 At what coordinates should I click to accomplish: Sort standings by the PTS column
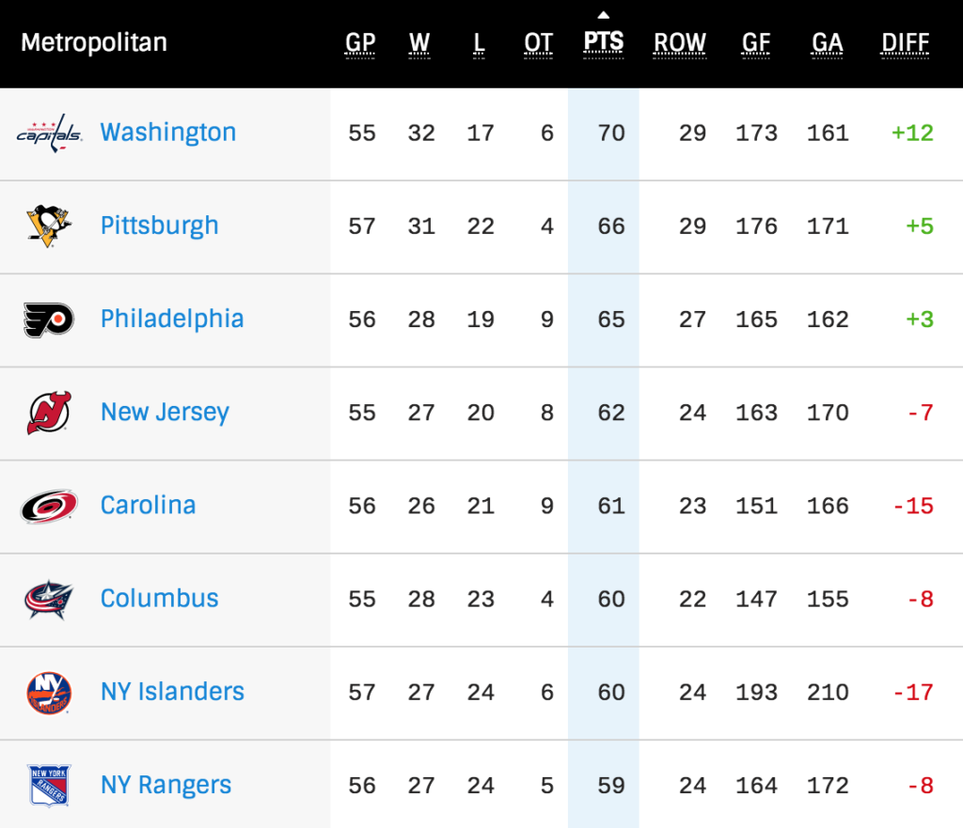603,43
